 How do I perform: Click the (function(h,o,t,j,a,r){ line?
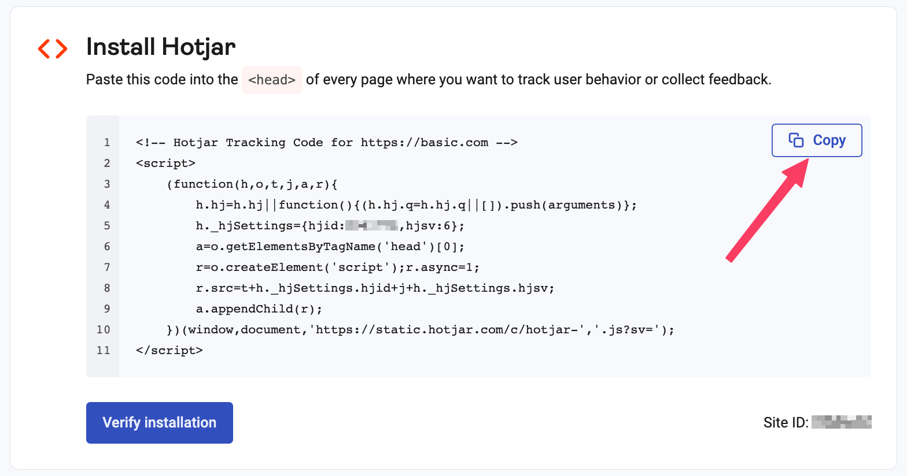(252, 184)
